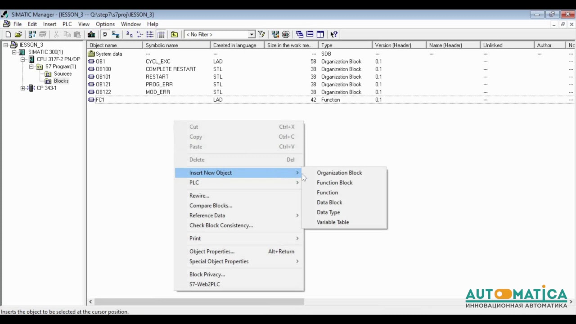
Task: Collapse the IESSON_3 project tree node
Action: point(6,45)
